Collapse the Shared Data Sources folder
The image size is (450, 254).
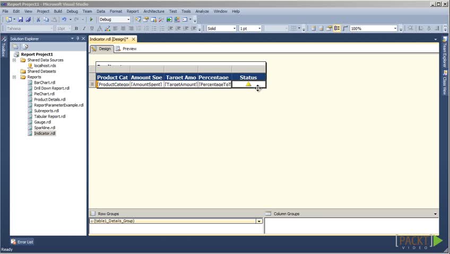[14, 60]
